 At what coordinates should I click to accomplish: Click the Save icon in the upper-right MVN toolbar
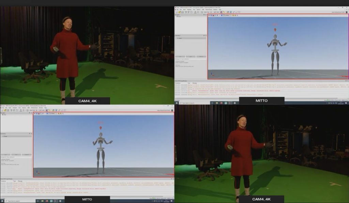(x=183, y=12)
